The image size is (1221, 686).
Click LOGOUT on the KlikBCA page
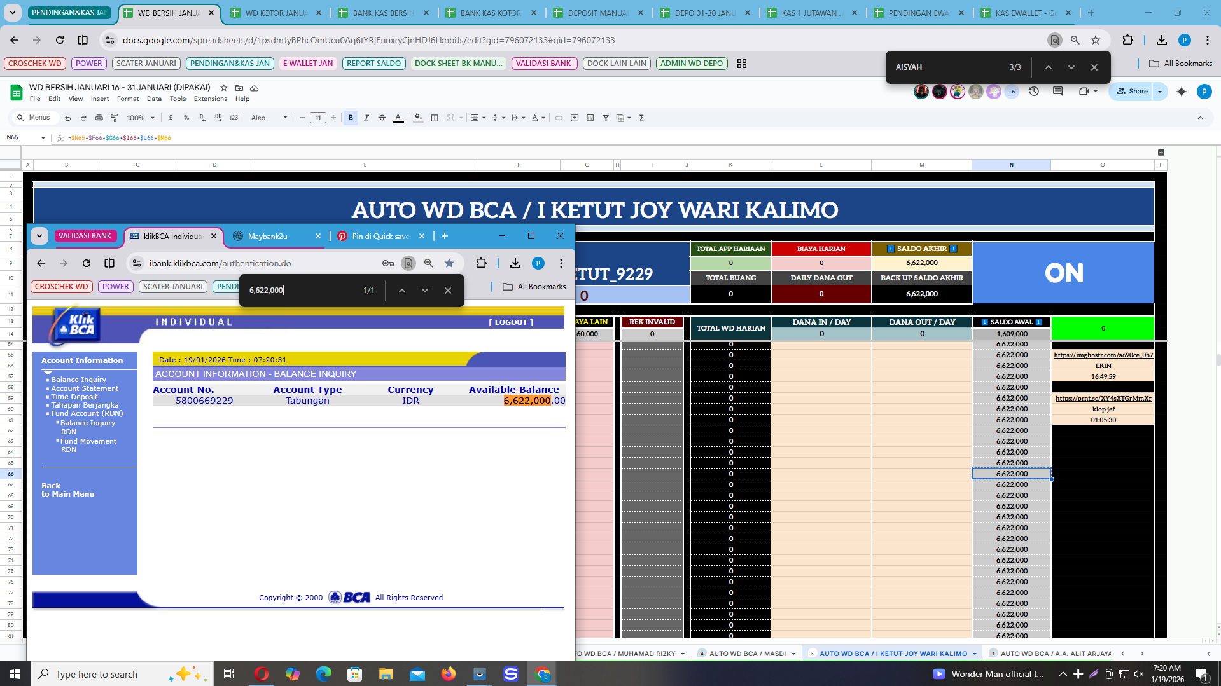click(x=511, y=322)
